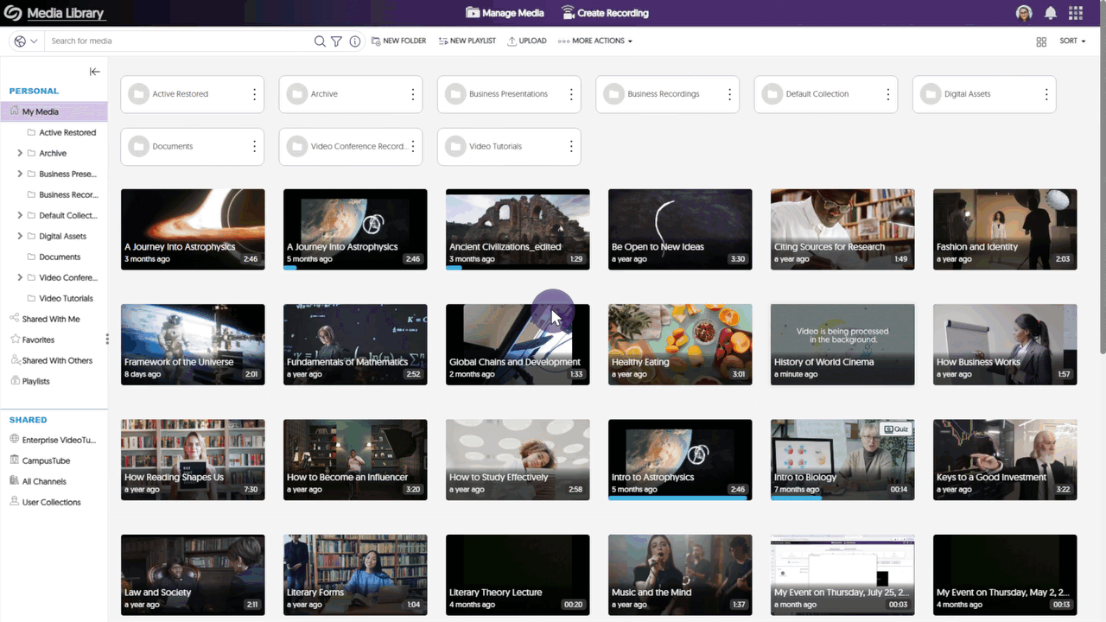Click the search magnifier icon

click(x=320, y=41)
